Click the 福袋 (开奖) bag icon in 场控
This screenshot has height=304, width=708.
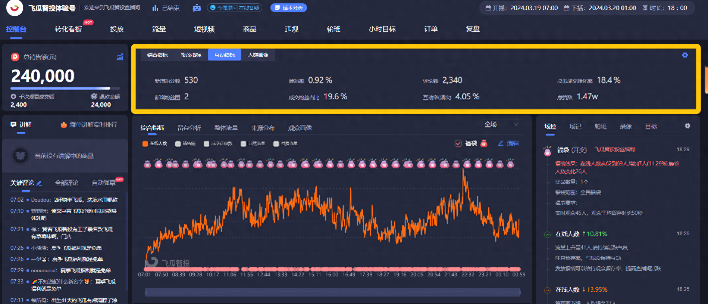[548, 151]
